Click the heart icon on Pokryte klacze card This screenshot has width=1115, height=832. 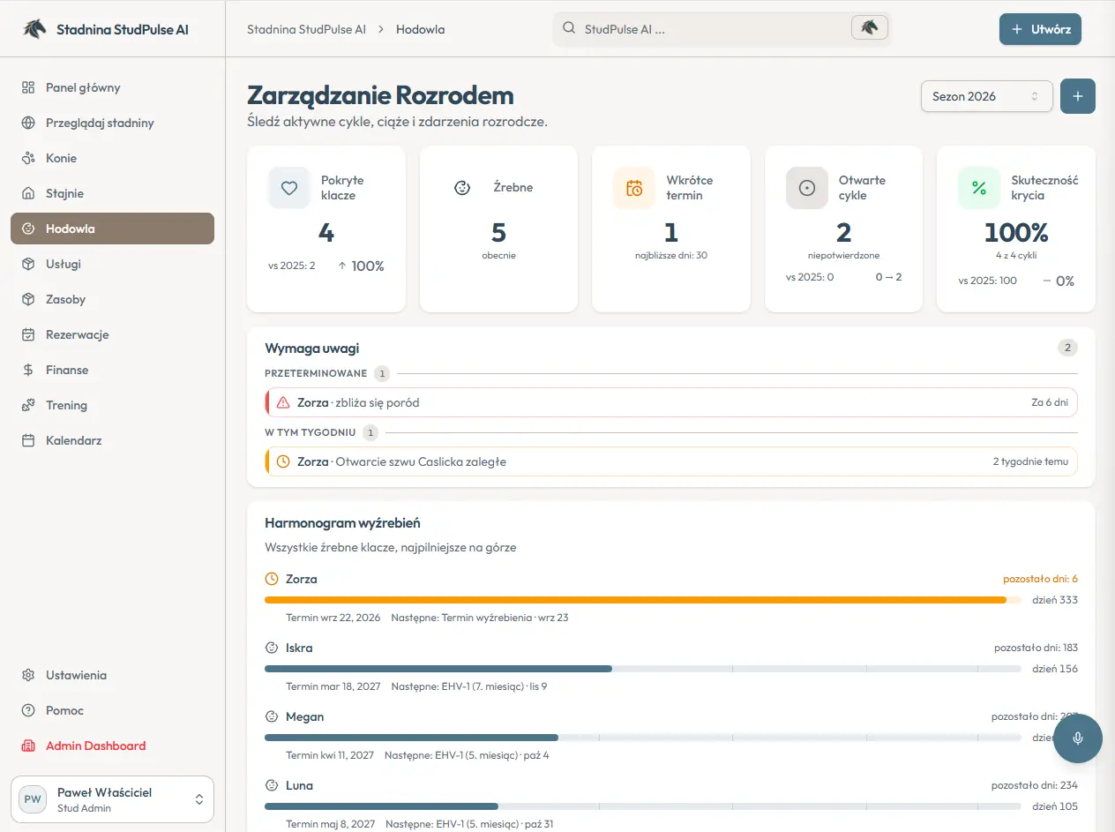click(289, 188)
